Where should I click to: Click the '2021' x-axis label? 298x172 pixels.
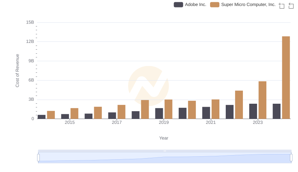(x=210, y=122)
